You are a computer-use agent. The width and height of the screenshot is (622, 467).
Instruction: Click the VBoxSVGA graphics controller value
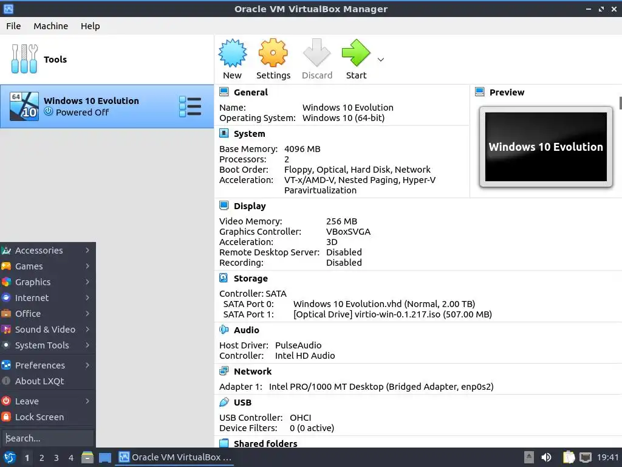click(x=348, y=232)
